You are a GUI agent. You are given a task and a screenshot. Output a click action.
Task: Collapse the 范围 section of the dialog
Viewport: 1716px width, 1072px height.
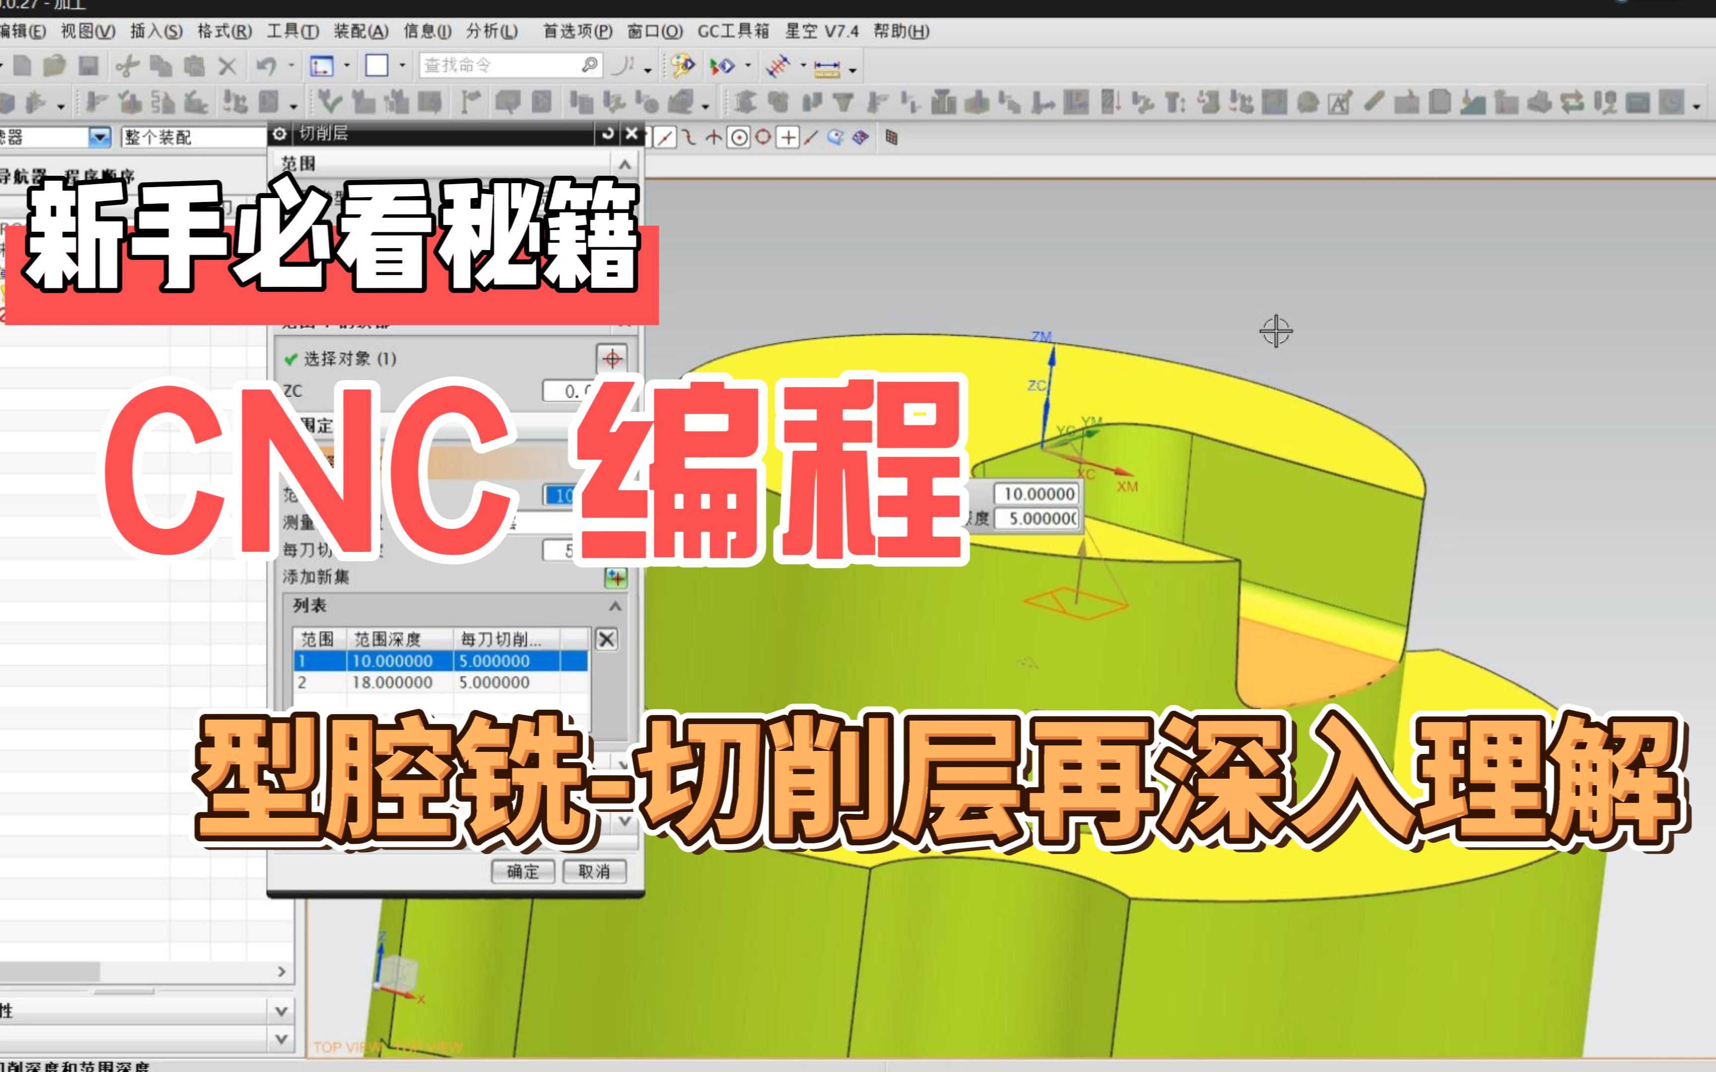pos(626,165)
